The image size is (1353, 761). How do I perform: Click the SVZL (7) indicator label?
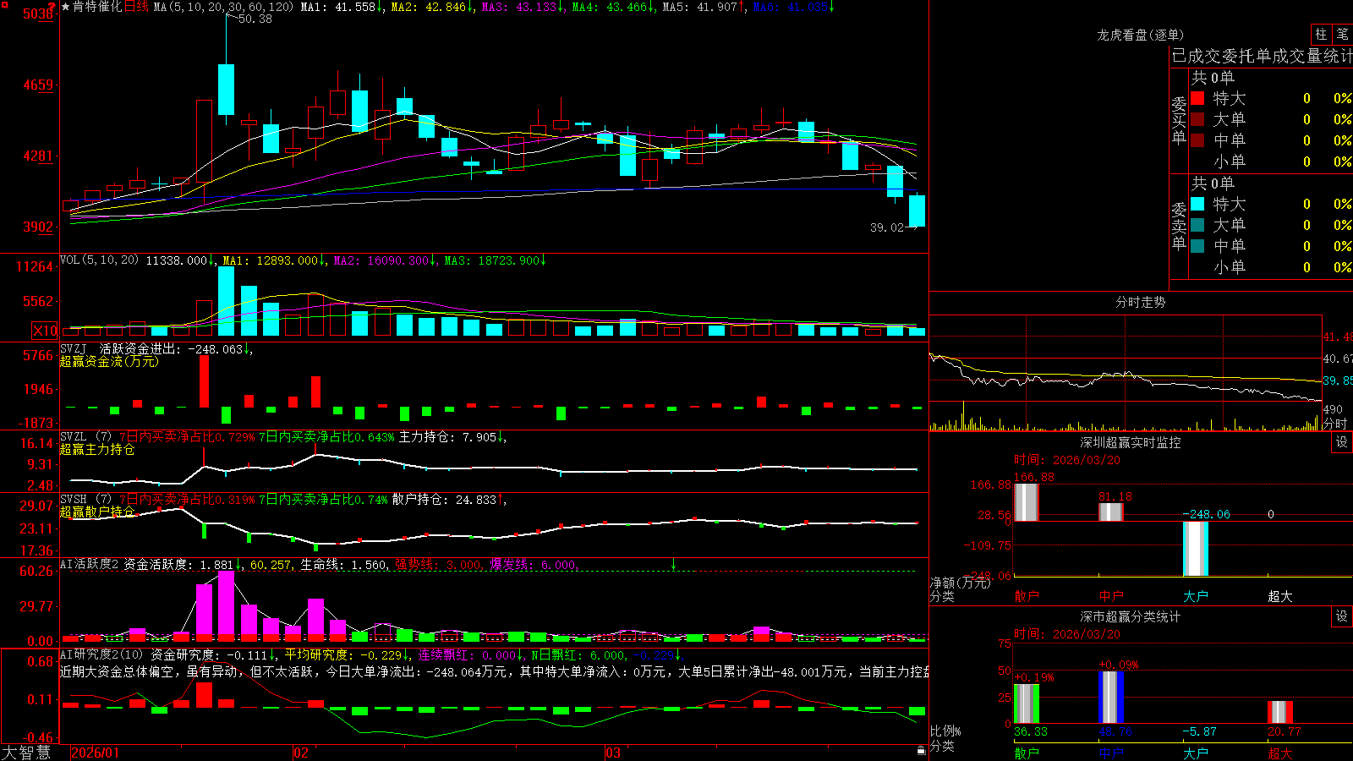click(85, 436)
